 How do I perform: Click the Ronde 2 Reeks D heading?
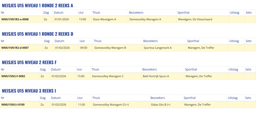coord(37,34)
